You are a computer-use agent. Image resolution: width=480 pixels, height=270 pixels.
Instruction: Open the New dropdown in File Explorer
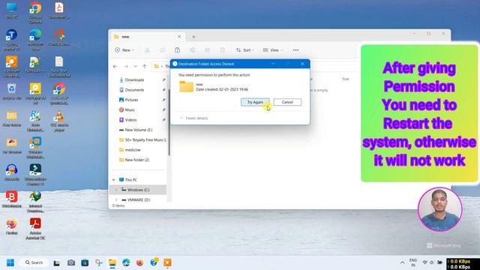124,50
